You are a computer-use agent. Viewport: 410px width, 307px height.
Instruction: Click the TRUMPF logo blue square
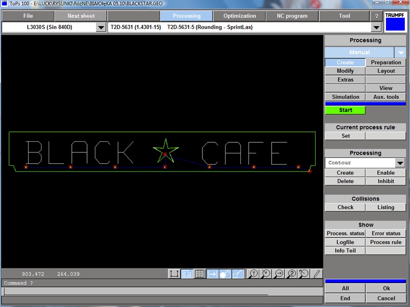pyautogui.click(x=395, y=24)
